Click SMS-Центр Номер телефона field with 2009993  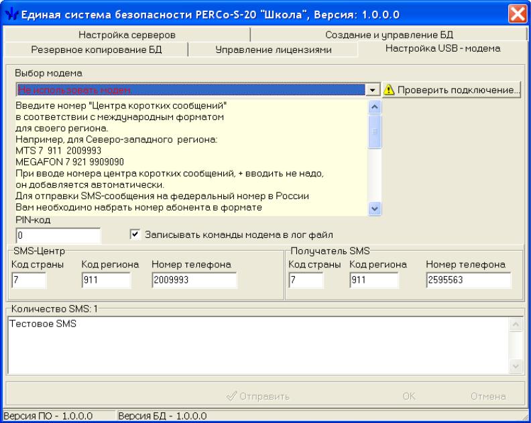pyautogui.click(x=194, y=280)
